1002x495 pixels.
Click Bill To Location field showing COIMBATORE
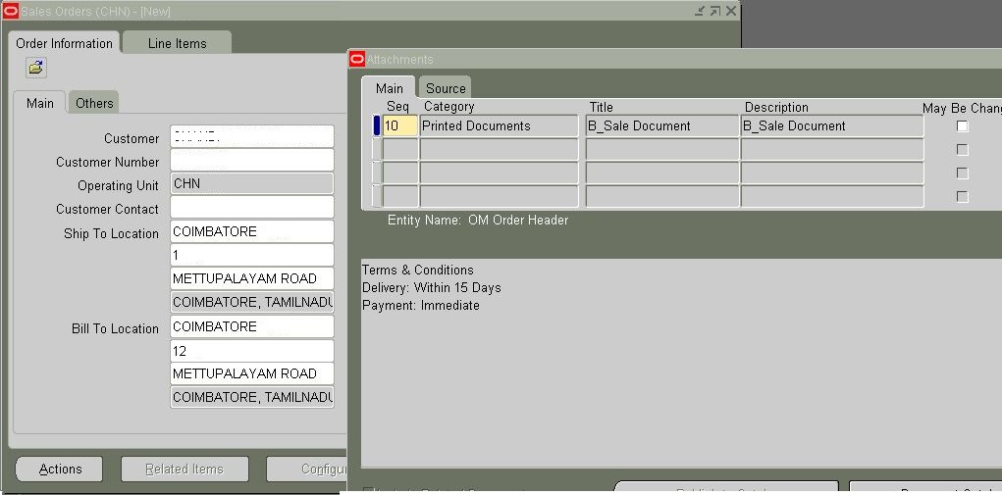pyautogui.click(x=252, y=326)
